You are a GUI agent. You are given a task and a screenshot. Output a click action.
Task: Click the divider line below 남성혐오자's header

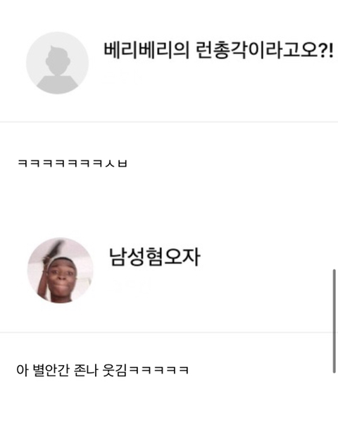[x=169, y=333]
